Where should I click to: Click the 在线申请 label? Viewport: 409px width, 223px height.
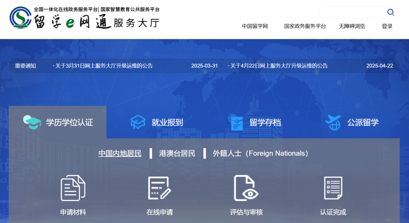pyautogui.click(x=160, y=212)
